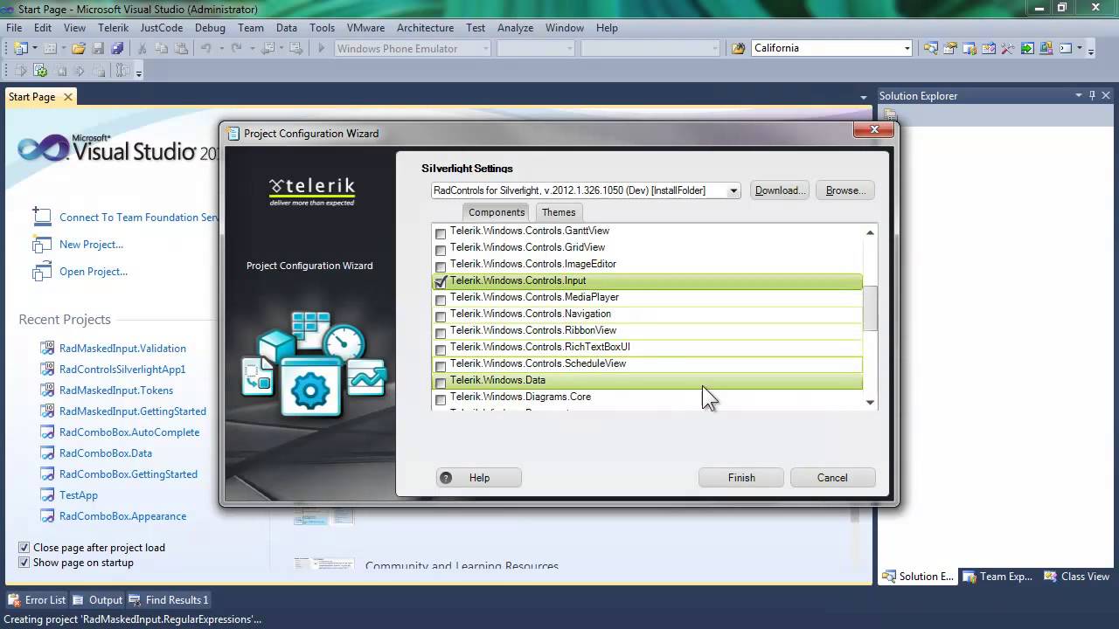Check Telerik.Windows.Controls.GridView checkbox

(x=441, y=250)
